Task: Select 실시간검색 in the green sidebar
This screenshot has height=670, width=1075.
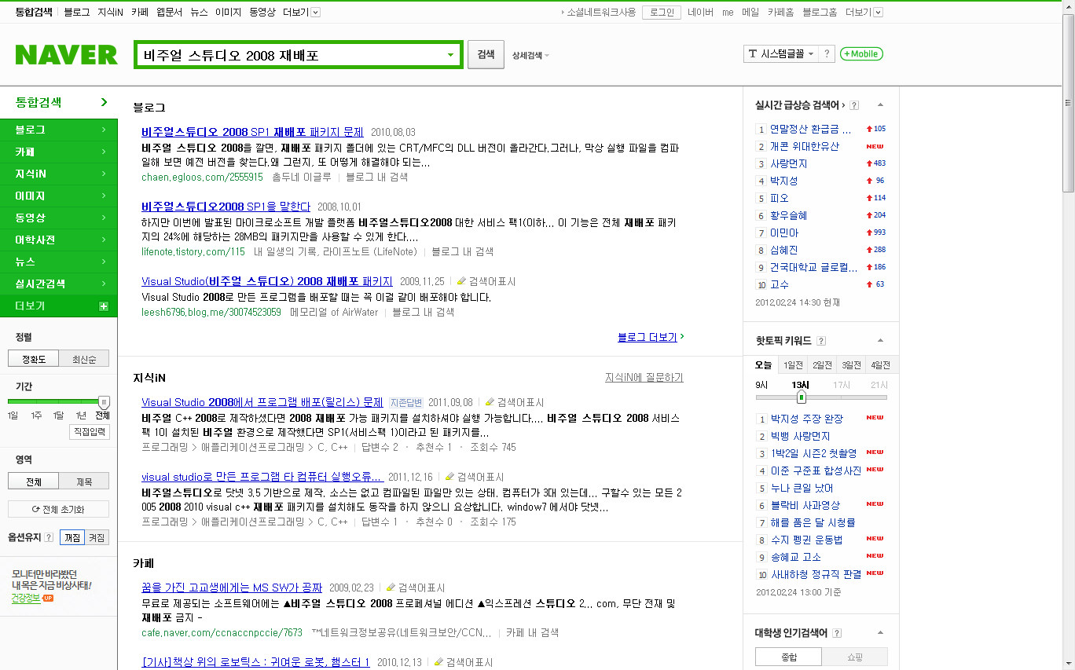Action: [59, 284]
